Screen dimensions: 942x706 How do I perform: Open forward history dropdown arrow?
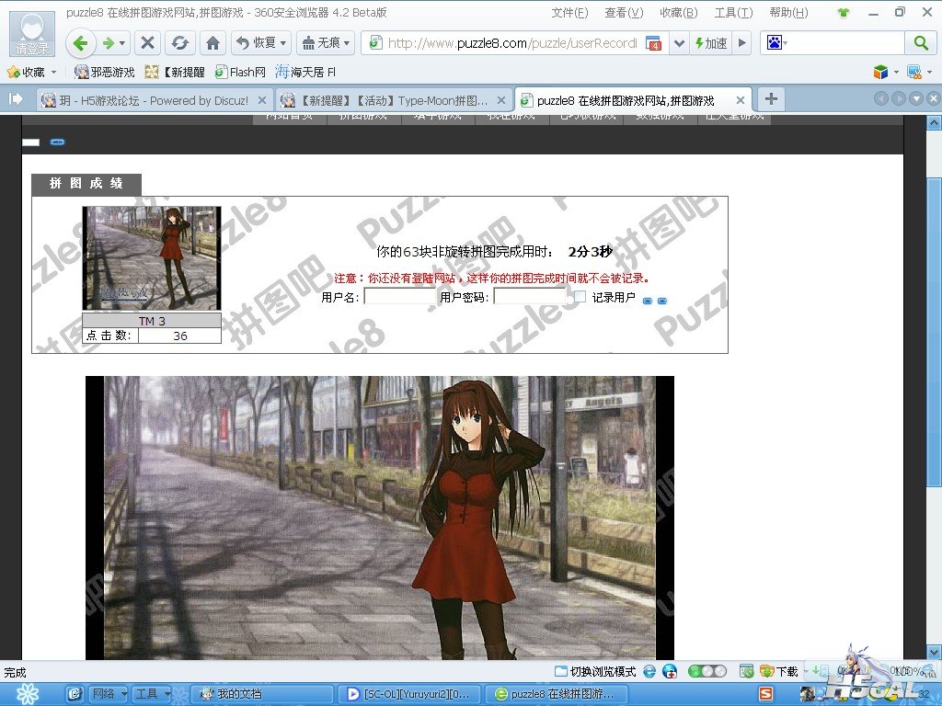pos(122,43)
